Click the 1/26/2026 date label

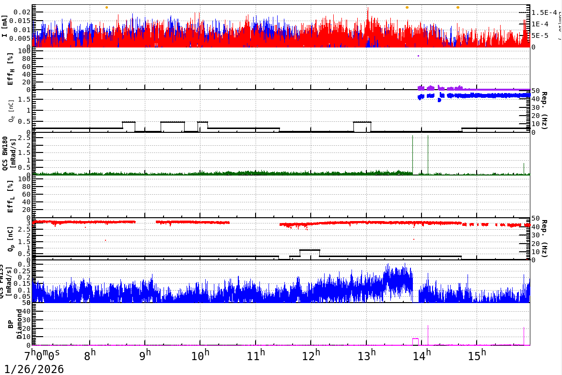click(x=34, y=369)
